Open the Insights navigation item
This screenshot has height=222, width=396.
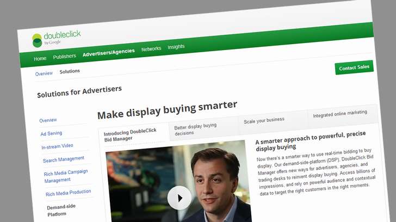point(176,47)
